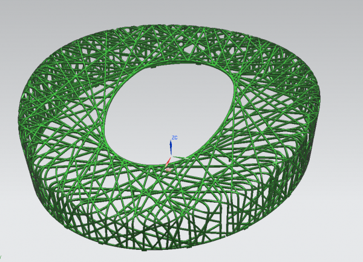Click the red XC axis arrow
The image size is (363, 262).
tap(168, 162)
